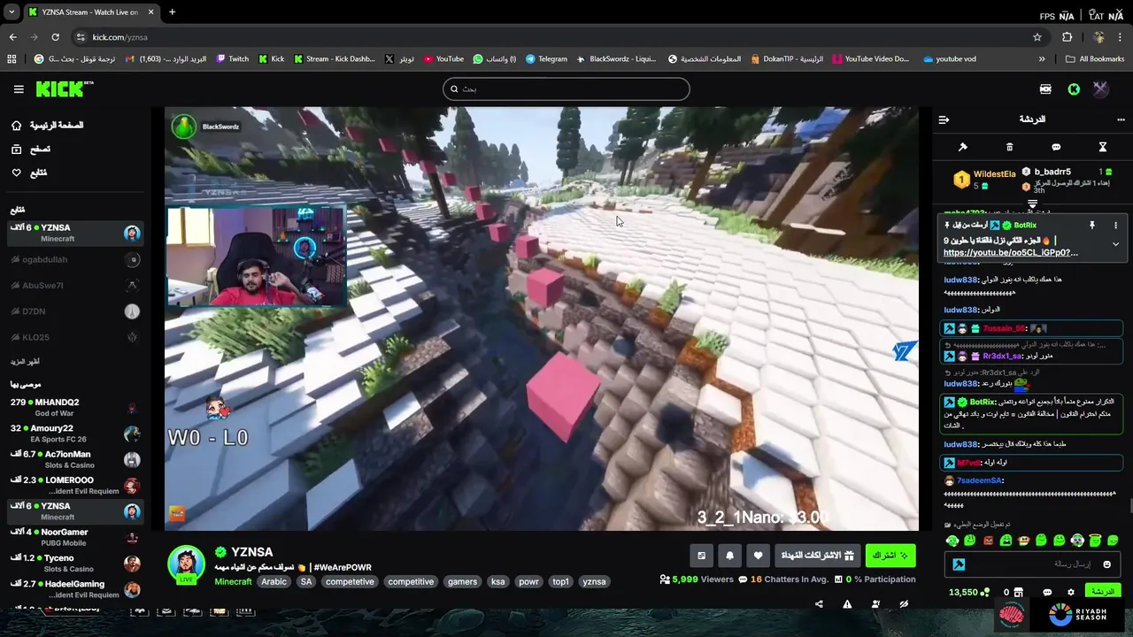Image resolution: width=1133 pixels, height=637 pixels.
Task: Open recommended Ac7ionMan channel
Action: [x=75, y=459]
